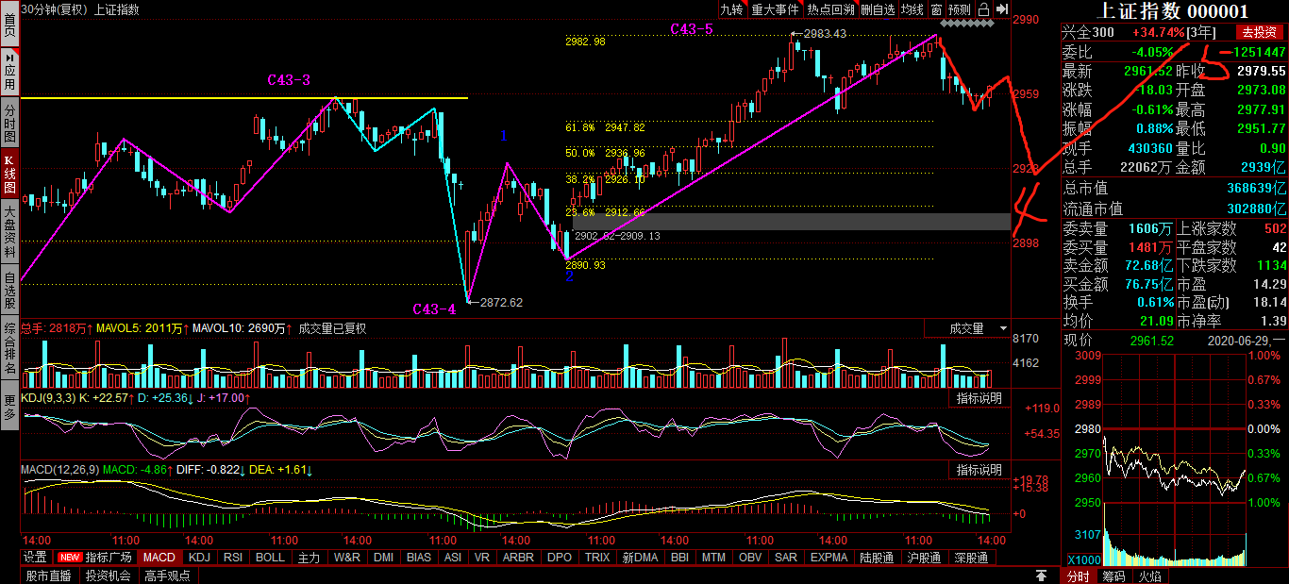The width and height of the screenshot is (1289, 584).
Task: Click the 去投资 button
Action: [1261, 32]
